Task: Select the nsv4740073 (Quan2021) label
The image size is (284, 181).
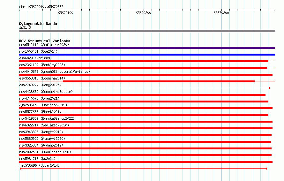Action: click(x=39, y=98)
